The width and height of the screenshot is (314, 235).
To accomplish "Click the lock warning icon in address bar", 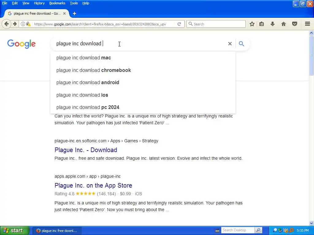I will click(29, 24).
